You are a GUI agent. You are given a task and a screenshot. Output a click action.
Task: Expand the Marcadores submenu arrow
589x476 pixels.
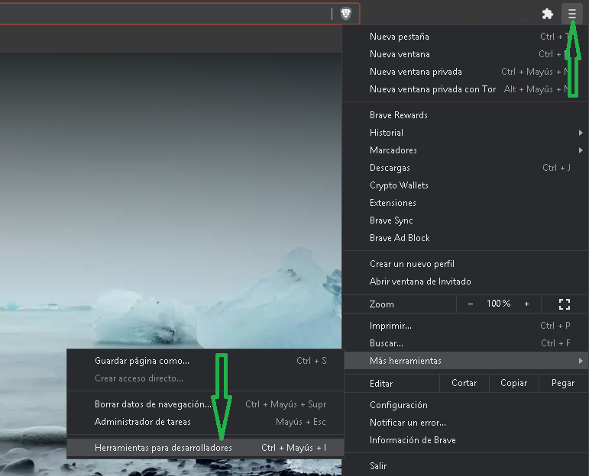581,150
